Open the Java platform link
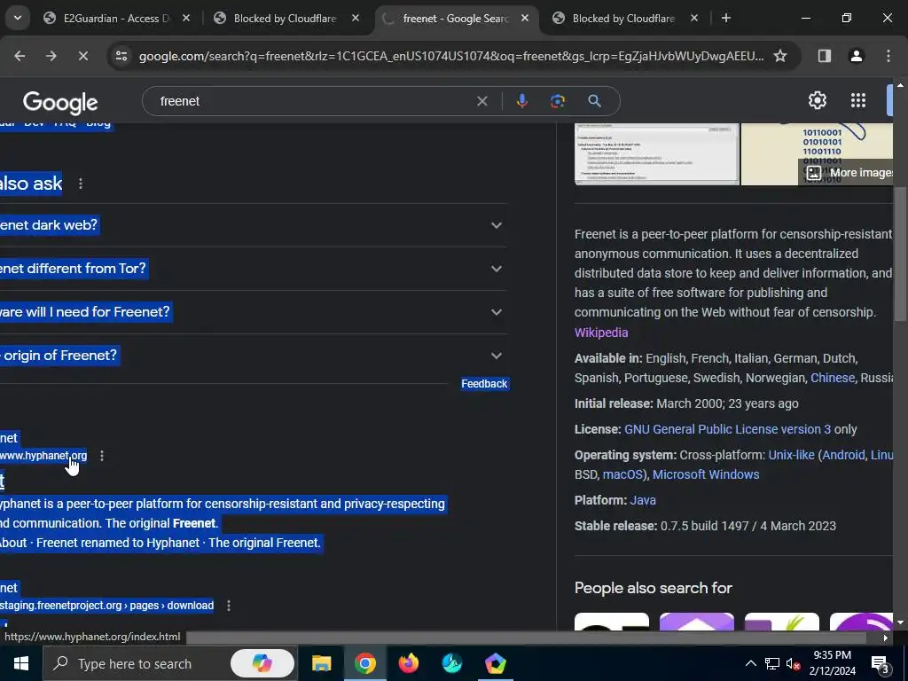The width and height of the screenshot is (908, 681). tap(643, 500)
